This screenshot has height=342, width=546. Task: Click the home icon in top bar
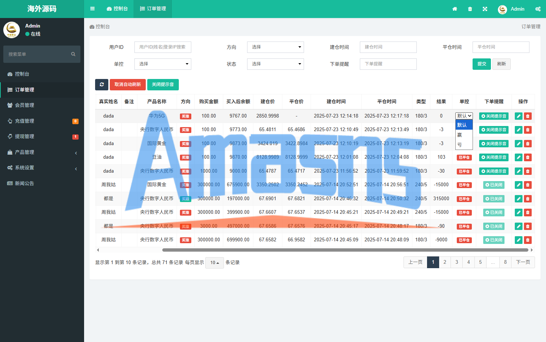455,9
